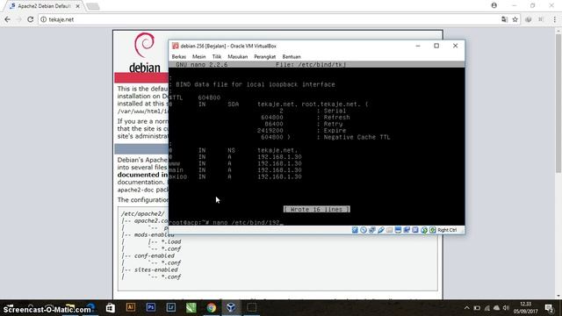Click the network adapter icon in VirtualBox status bar

point(372,230)
